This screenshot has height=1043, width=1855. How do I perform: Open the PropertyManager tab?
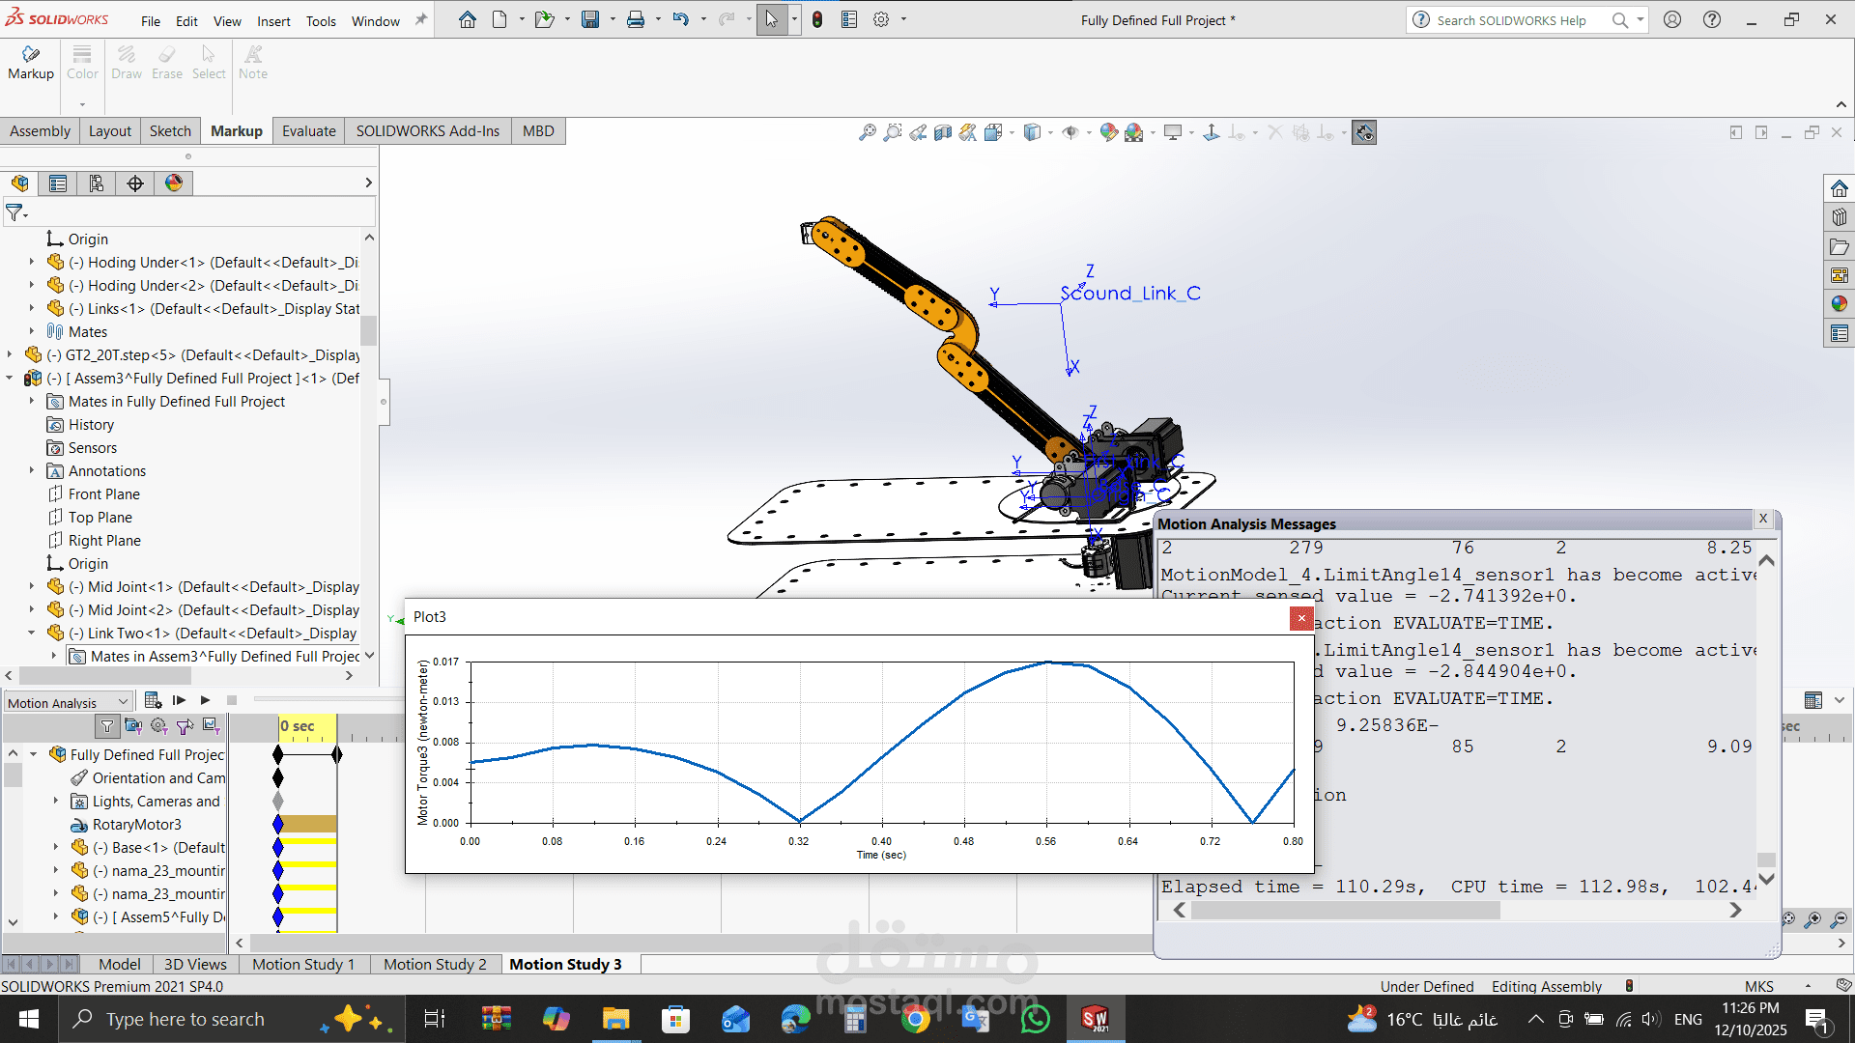[x=58, y=183]
